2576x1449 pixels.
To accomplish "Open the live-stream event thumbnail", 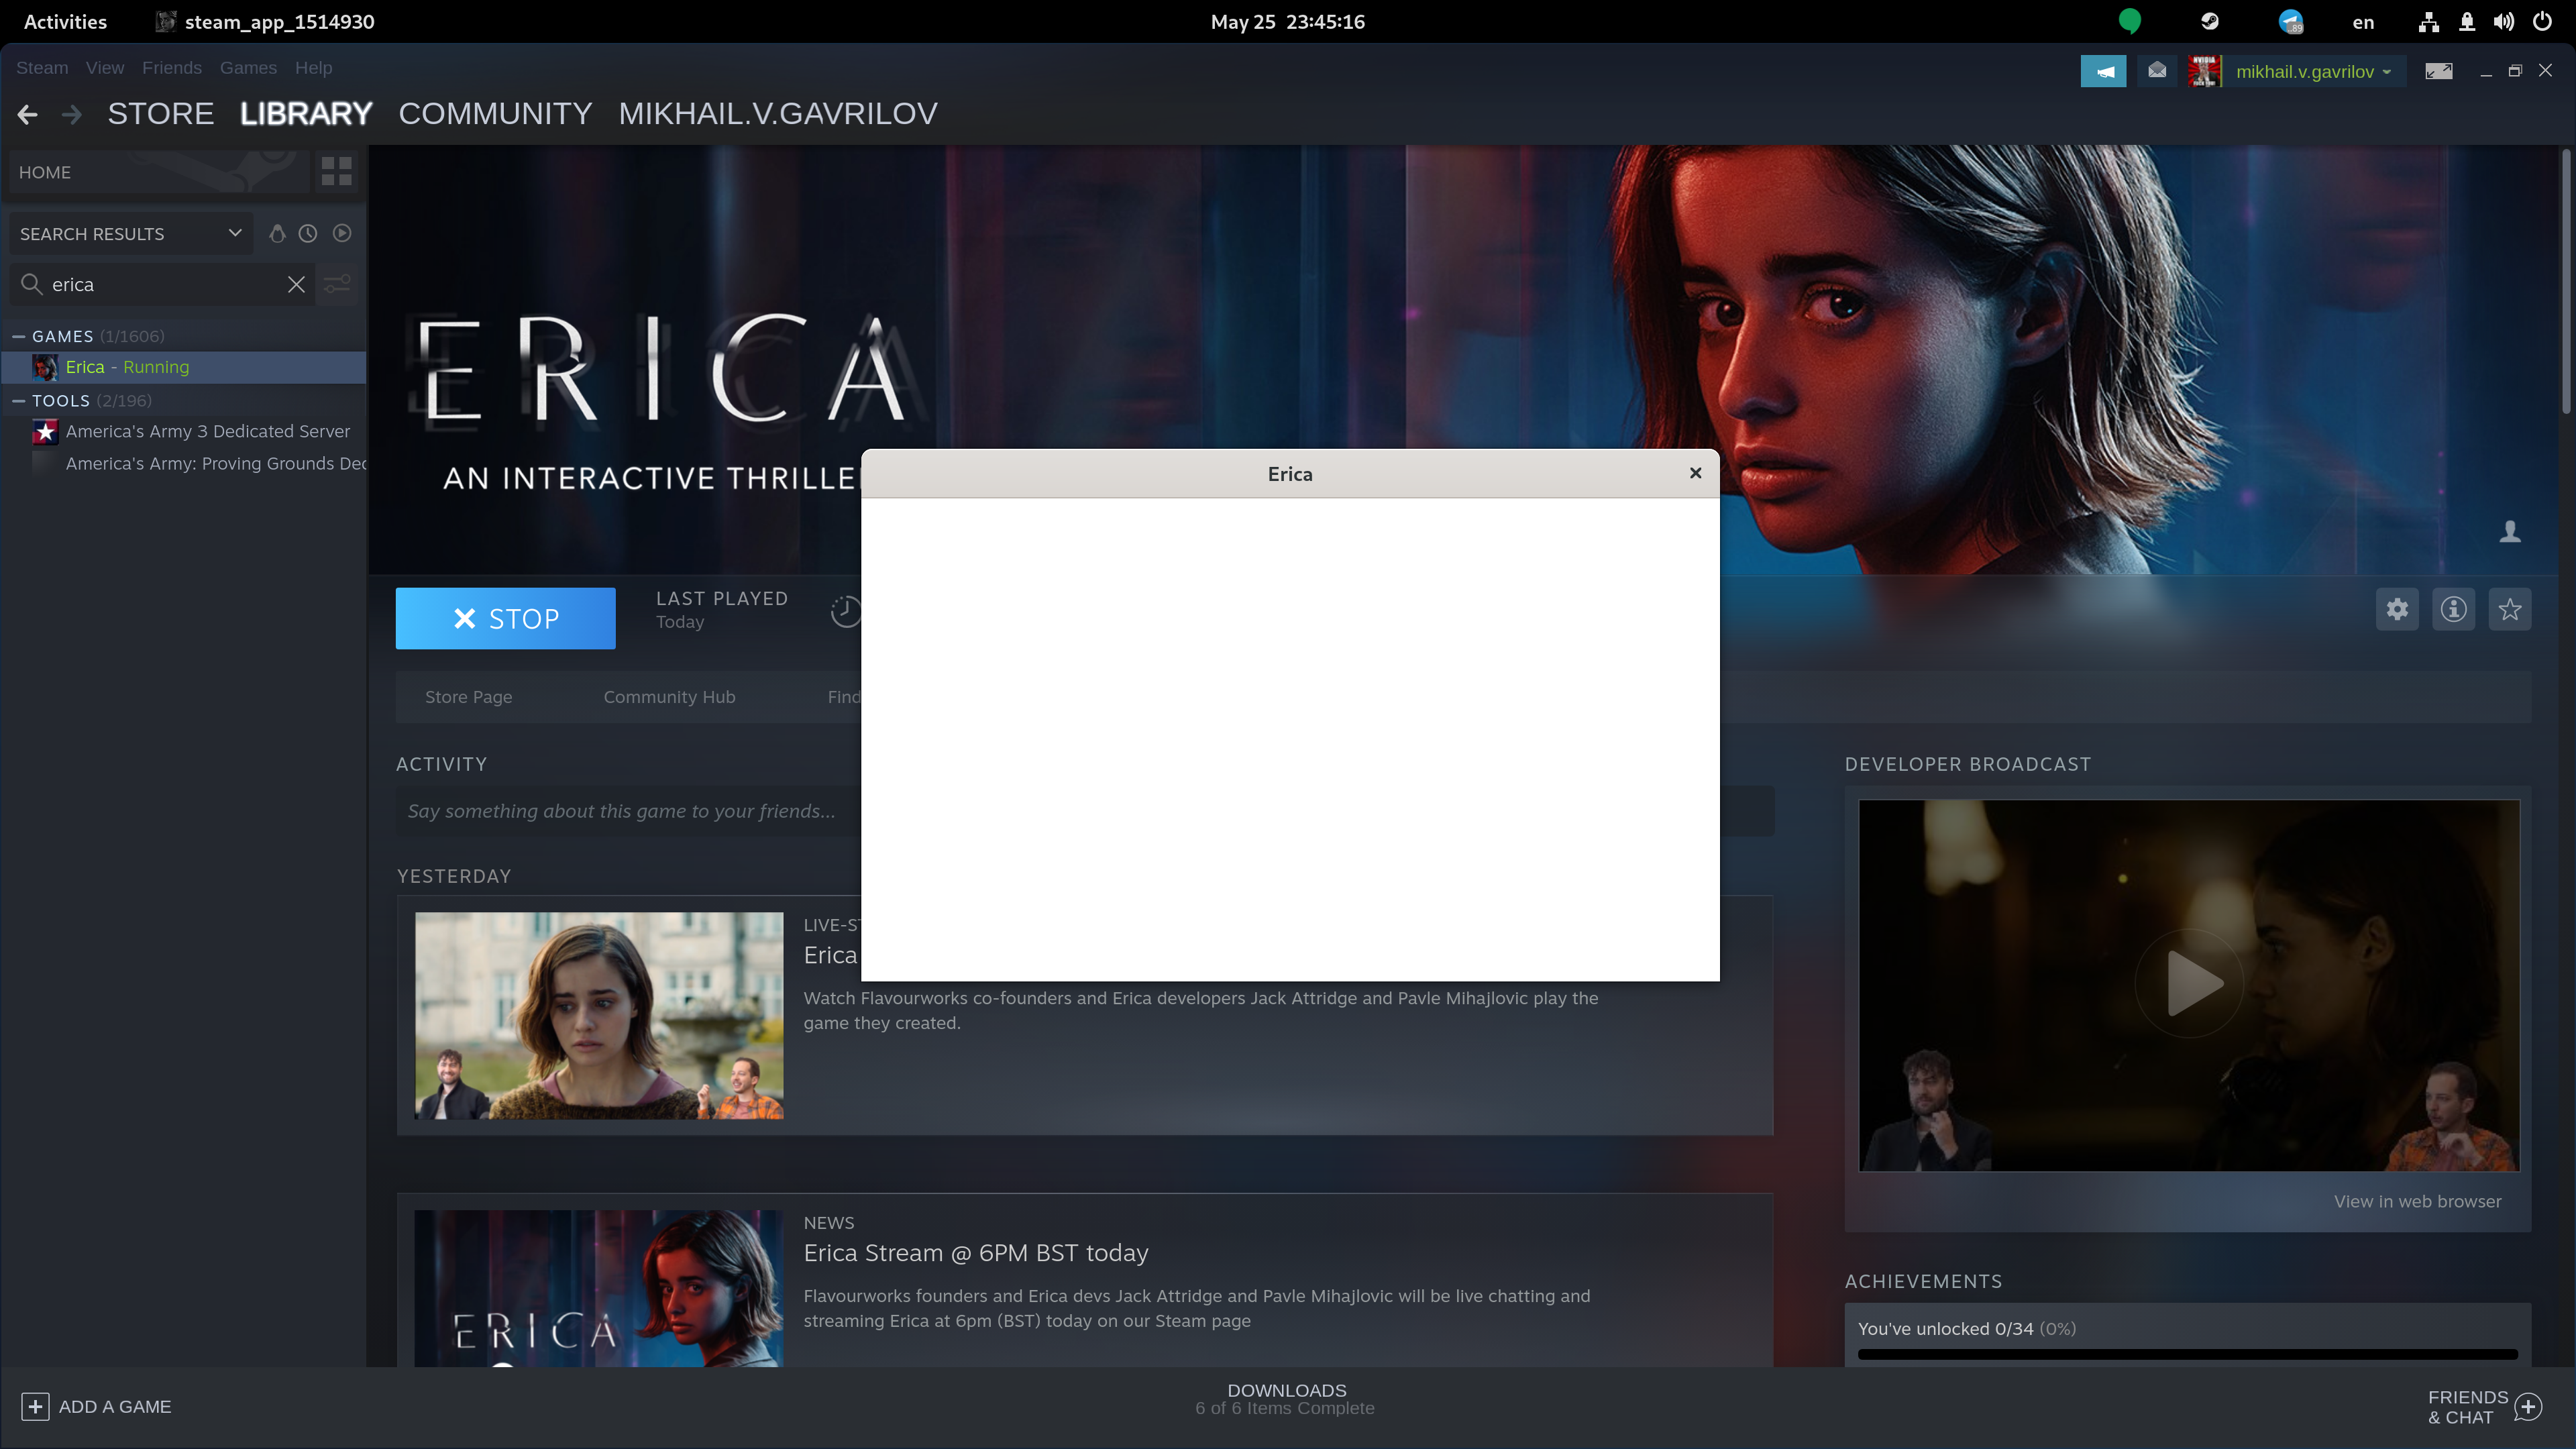I will pyautogui.click(x=599, y=1015).
